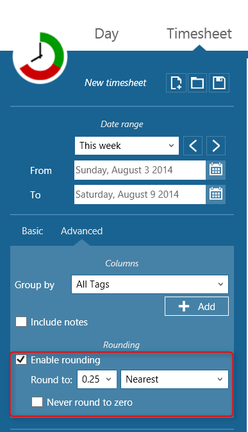Open the Round to 0.25 dropdown
This screenshot has height=432, width=248.
[x=97, y=379]
